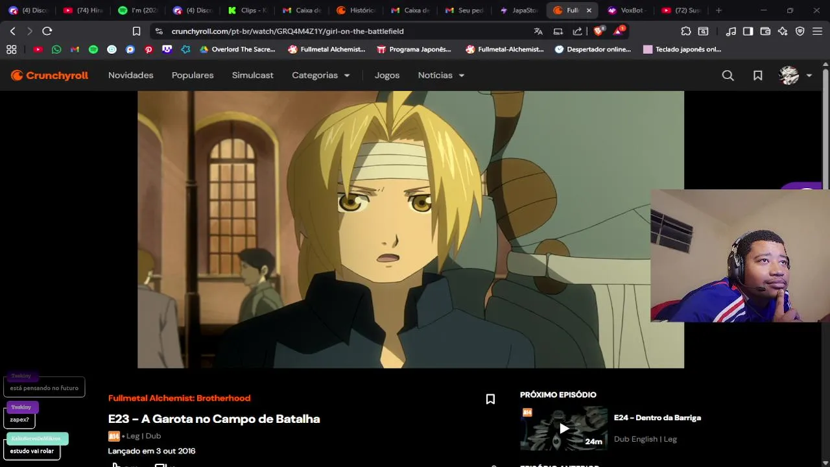Click the Lançado em 3 out 2016 text
This screenshot has height=467, width=830.
click(x=152, y=451)
